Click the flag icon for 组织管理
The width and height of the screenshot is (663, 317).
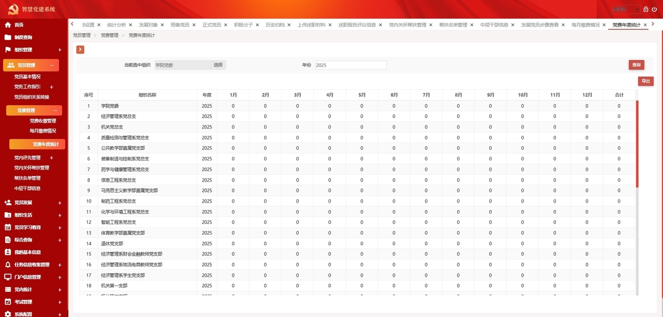click(8, 50)
